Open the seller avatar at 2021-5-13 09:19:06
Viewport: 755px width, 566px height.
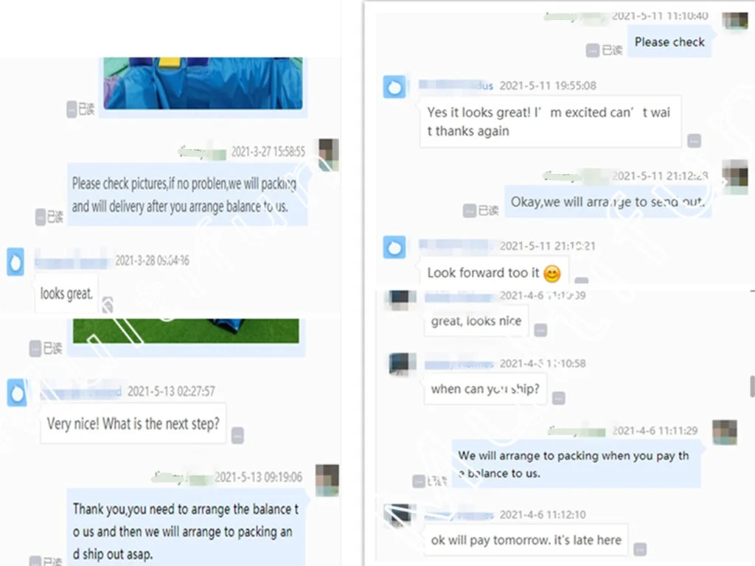(327, 480)
